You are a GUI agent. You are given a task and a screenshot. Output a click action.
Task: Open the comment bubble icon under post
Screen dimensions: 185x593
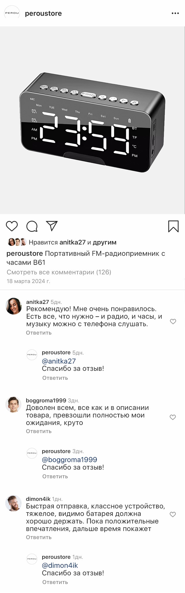[32, 226]
